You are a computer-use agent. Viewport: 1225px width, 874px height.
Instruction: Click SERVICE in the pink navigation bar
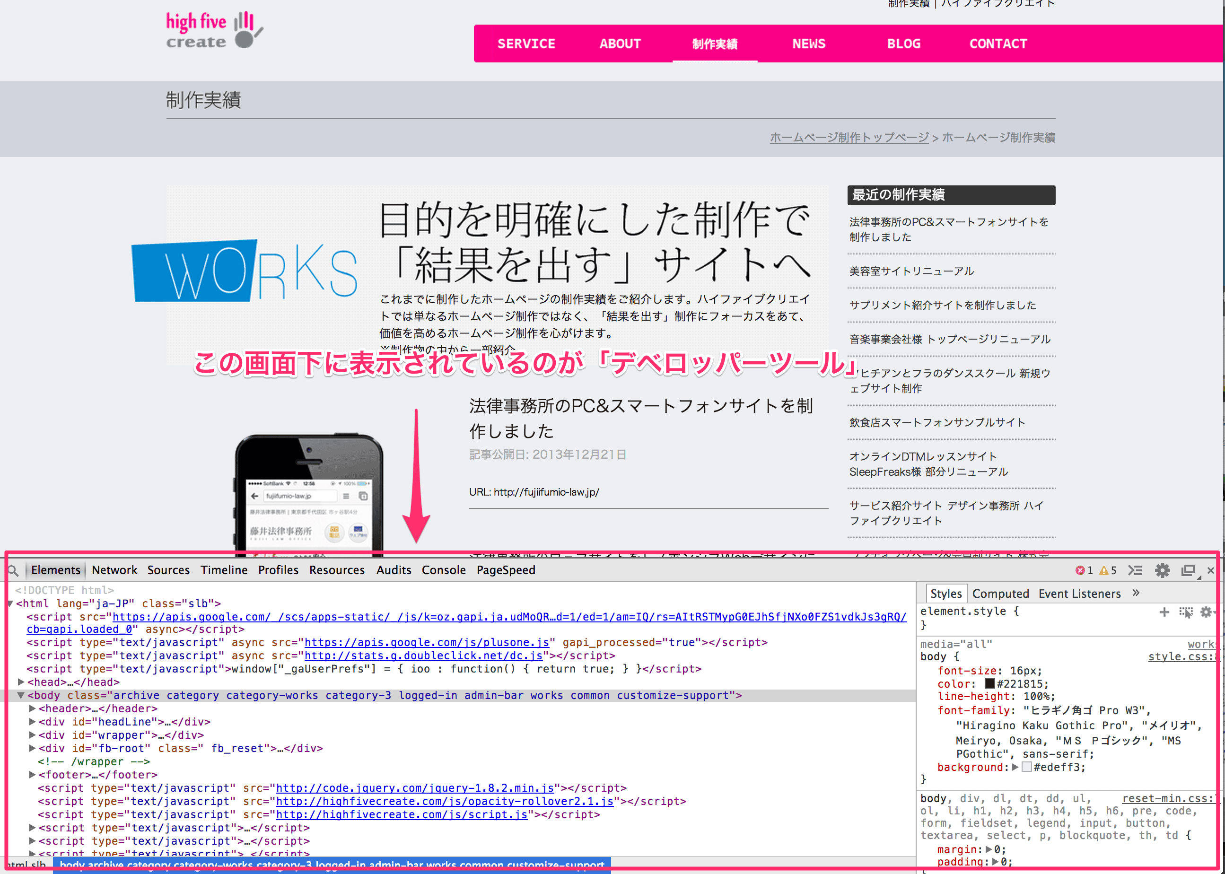click(x=526, y=44)
